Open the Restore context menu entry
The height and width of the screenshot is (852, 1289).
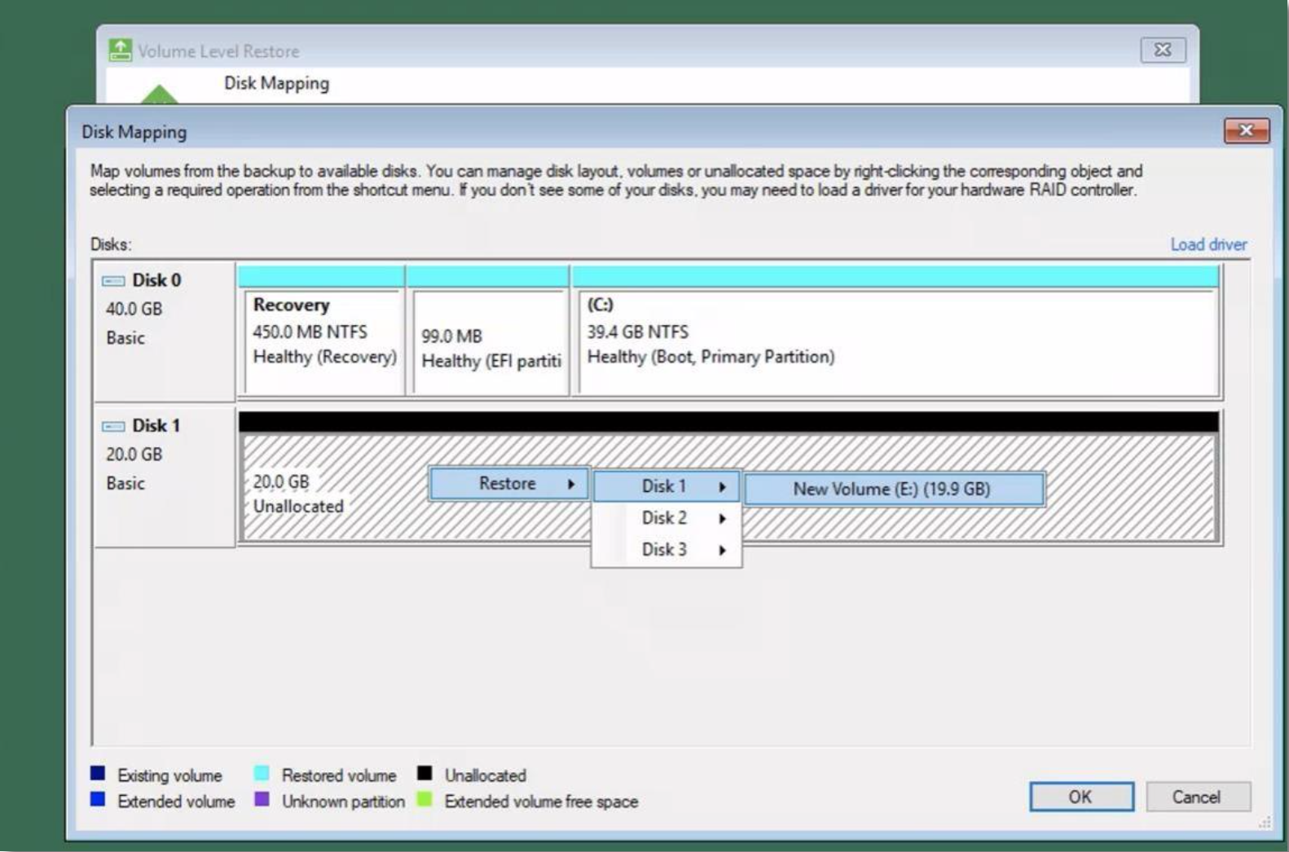point(508,484)
